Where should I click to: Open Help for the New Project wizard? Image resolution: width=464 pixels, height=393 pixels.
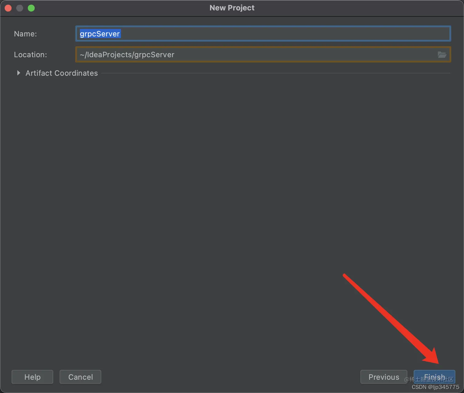click(32, 377)
